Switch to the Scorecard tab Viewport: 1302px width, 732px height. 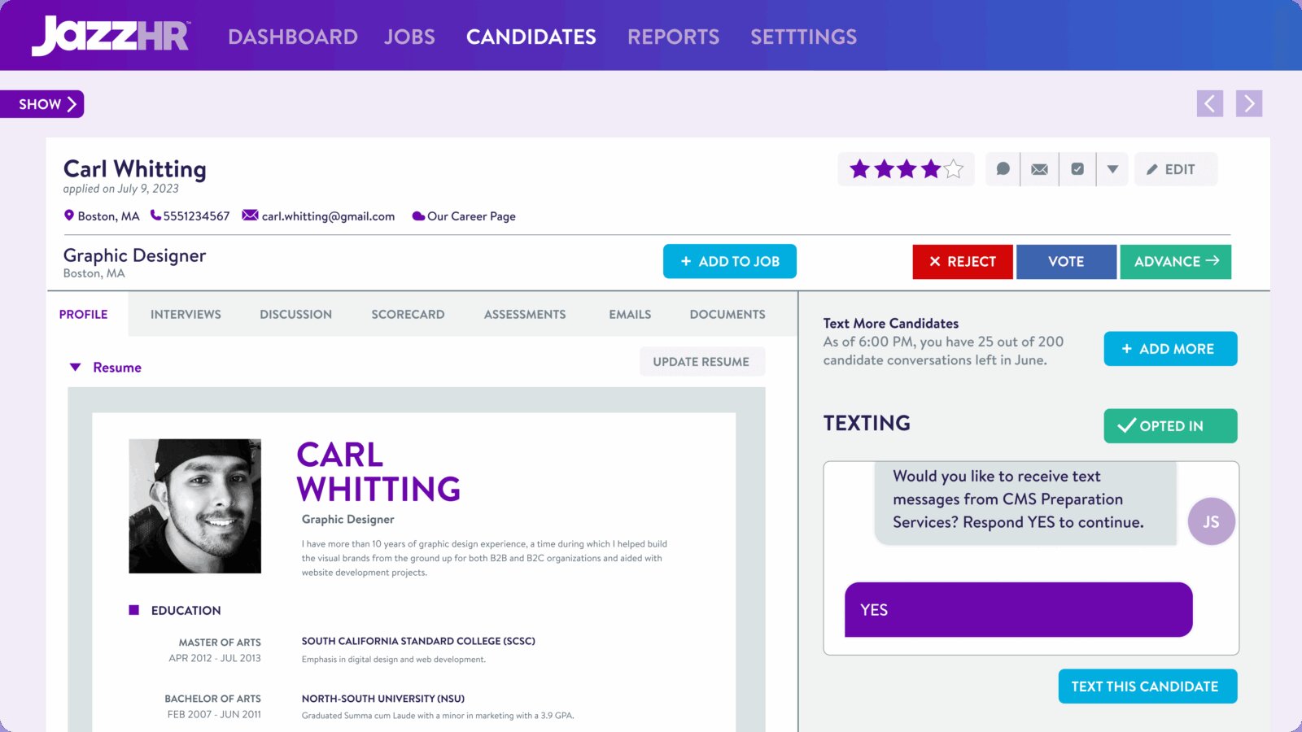(x=408, y=314)
